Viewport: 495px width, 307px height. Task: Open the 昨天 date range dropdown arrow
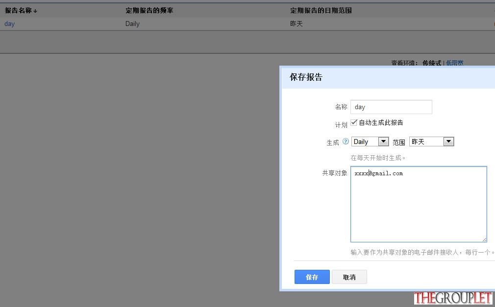pos(448,142)
